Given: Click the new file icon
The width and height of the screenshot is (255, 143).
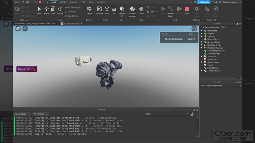Looking at the screenshot, I should tap(23, 2).
